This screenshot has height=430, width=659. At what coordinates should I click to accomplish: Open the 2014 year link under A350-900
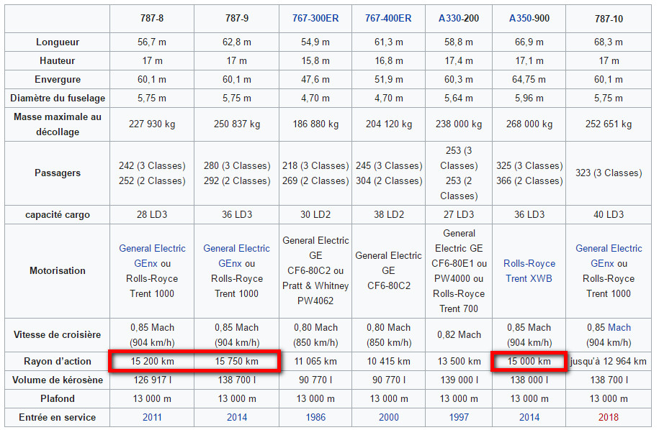(x=529, y=417)
